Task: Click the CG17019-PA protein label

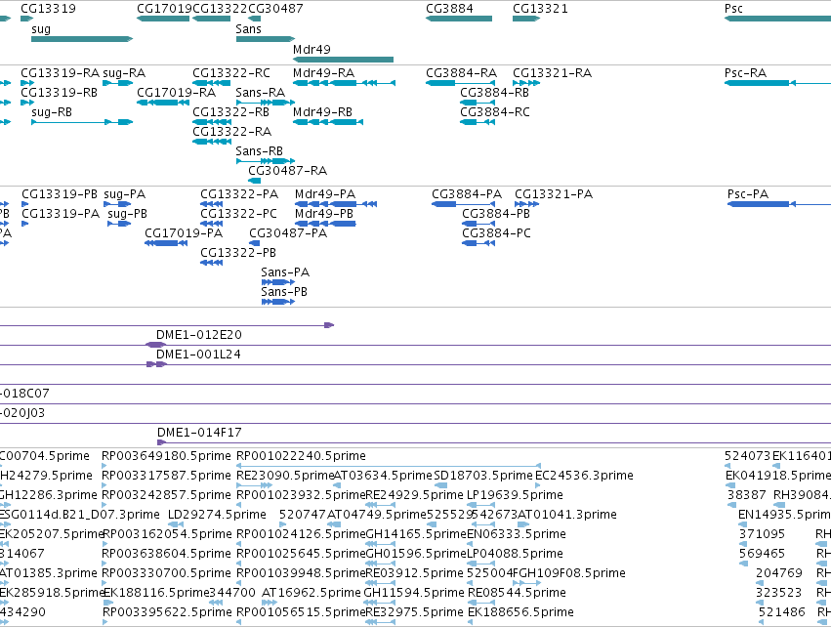Action: tap(184, 233)
